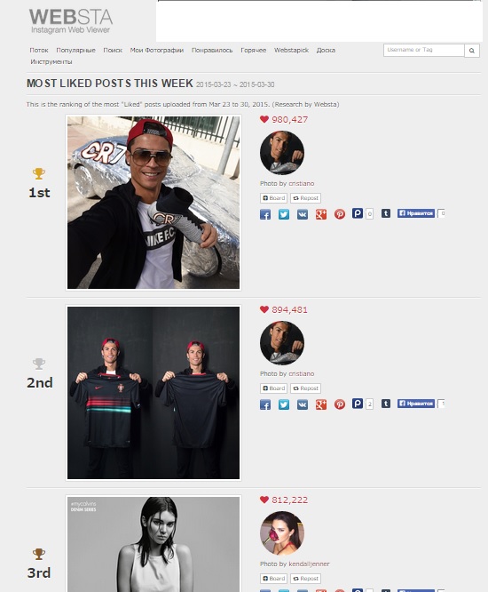Like first post via Facebook Нравится button
This screenshot has width=488, height=592.
tap(416, 213)
